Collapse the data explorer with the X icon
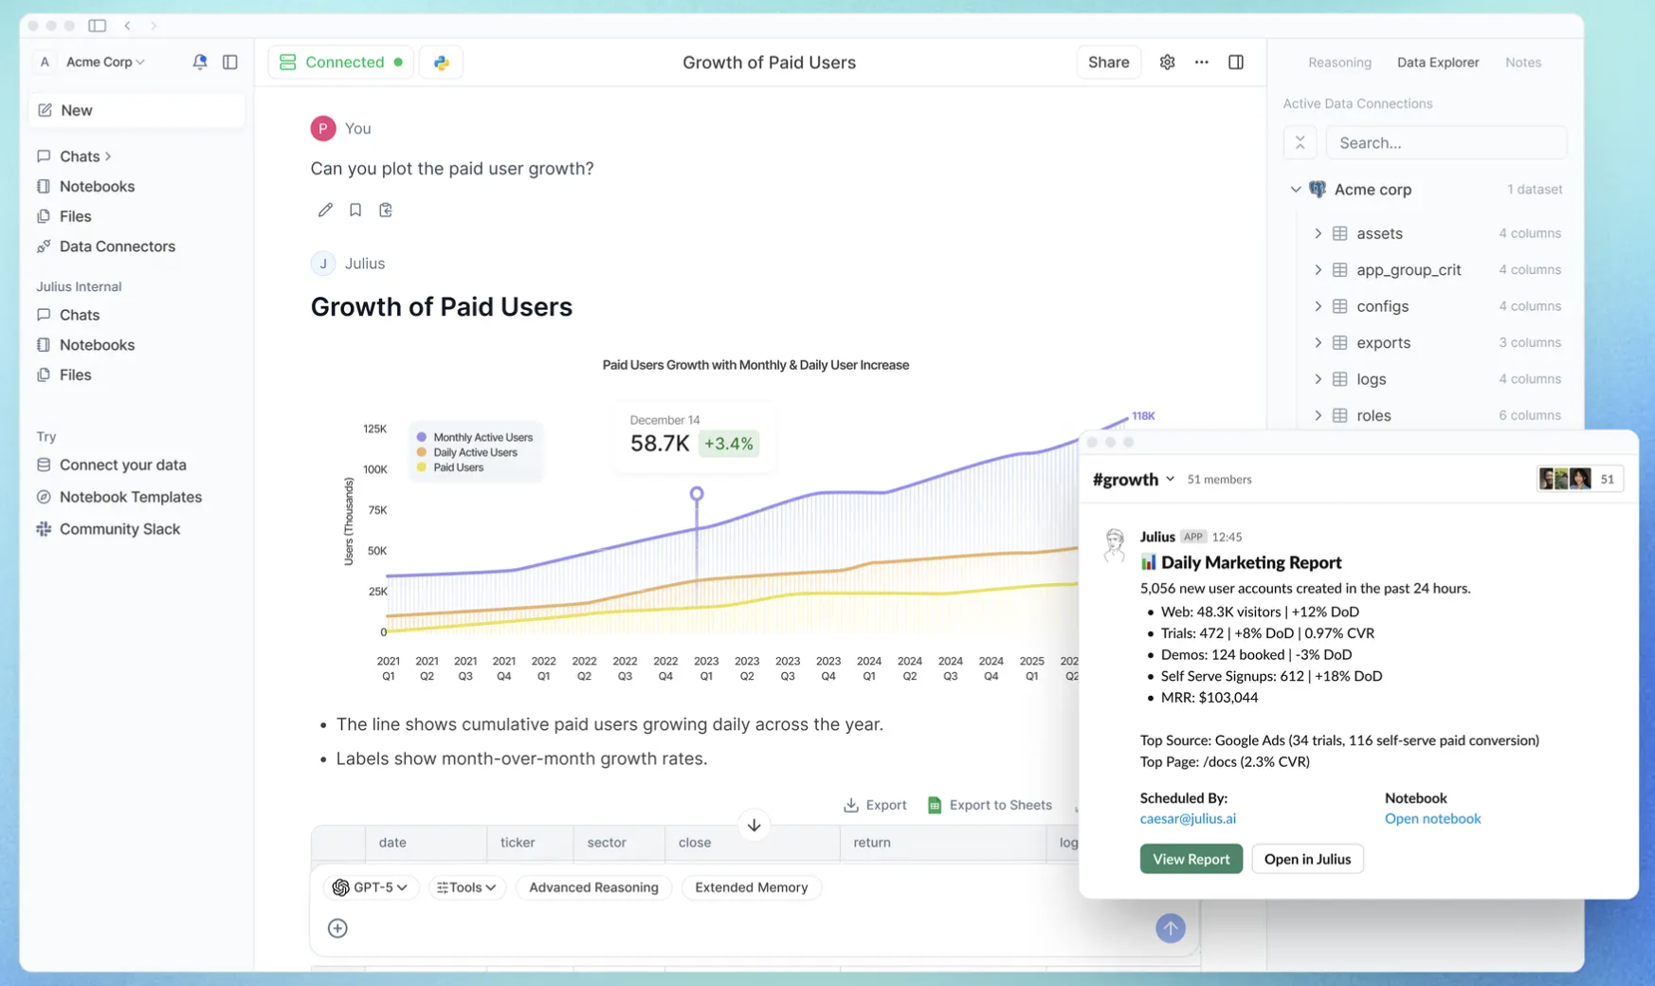The height and width of the screenshot is (986, 1655). pos(1300,143)
